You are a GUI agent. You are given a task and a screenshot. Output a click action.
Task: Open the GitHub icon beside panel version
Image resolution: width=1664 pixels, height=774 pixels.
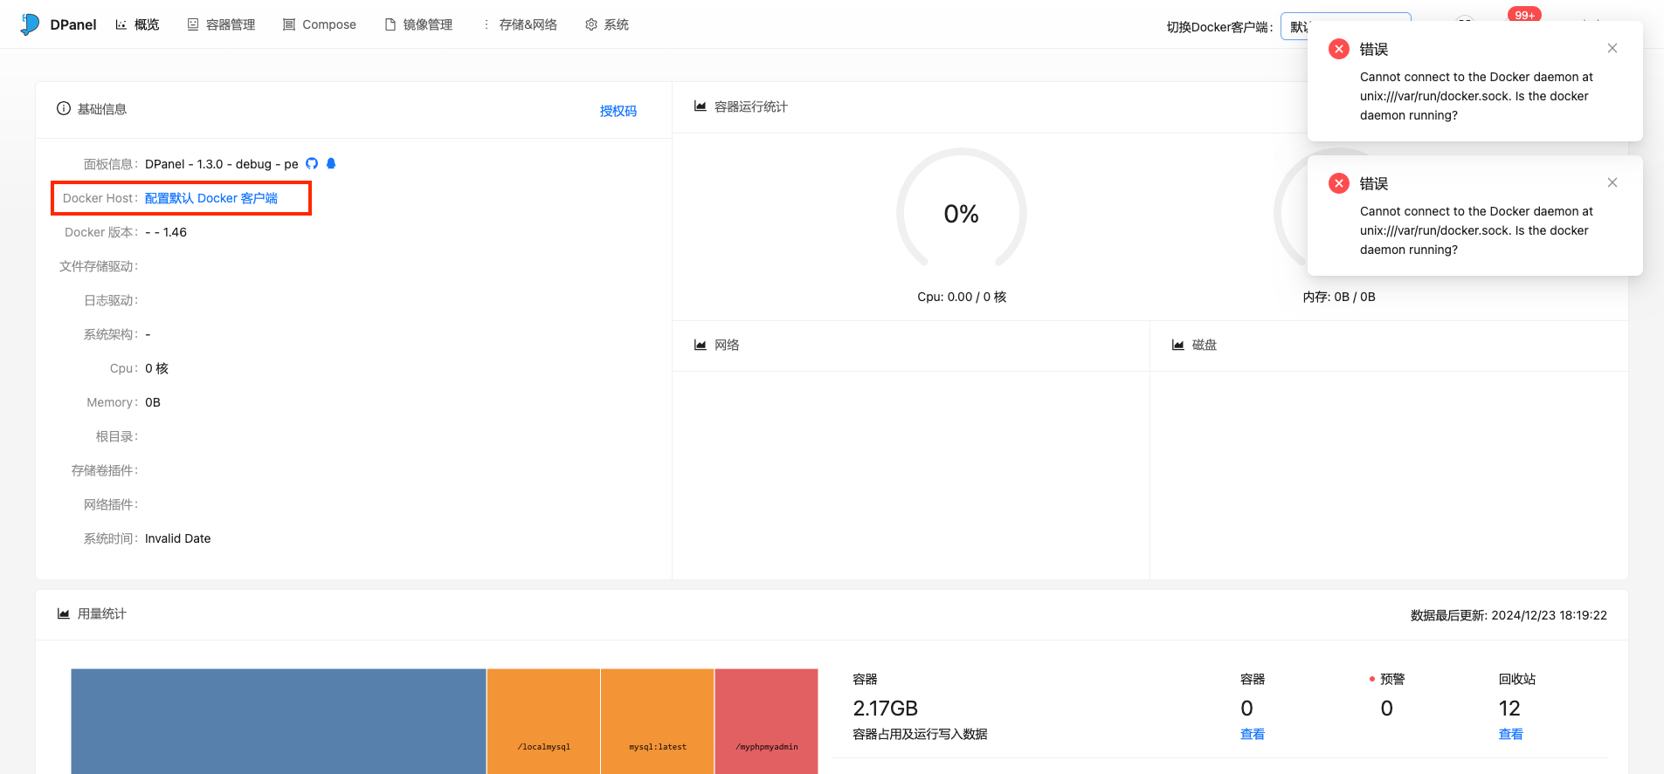click(312, 163)
